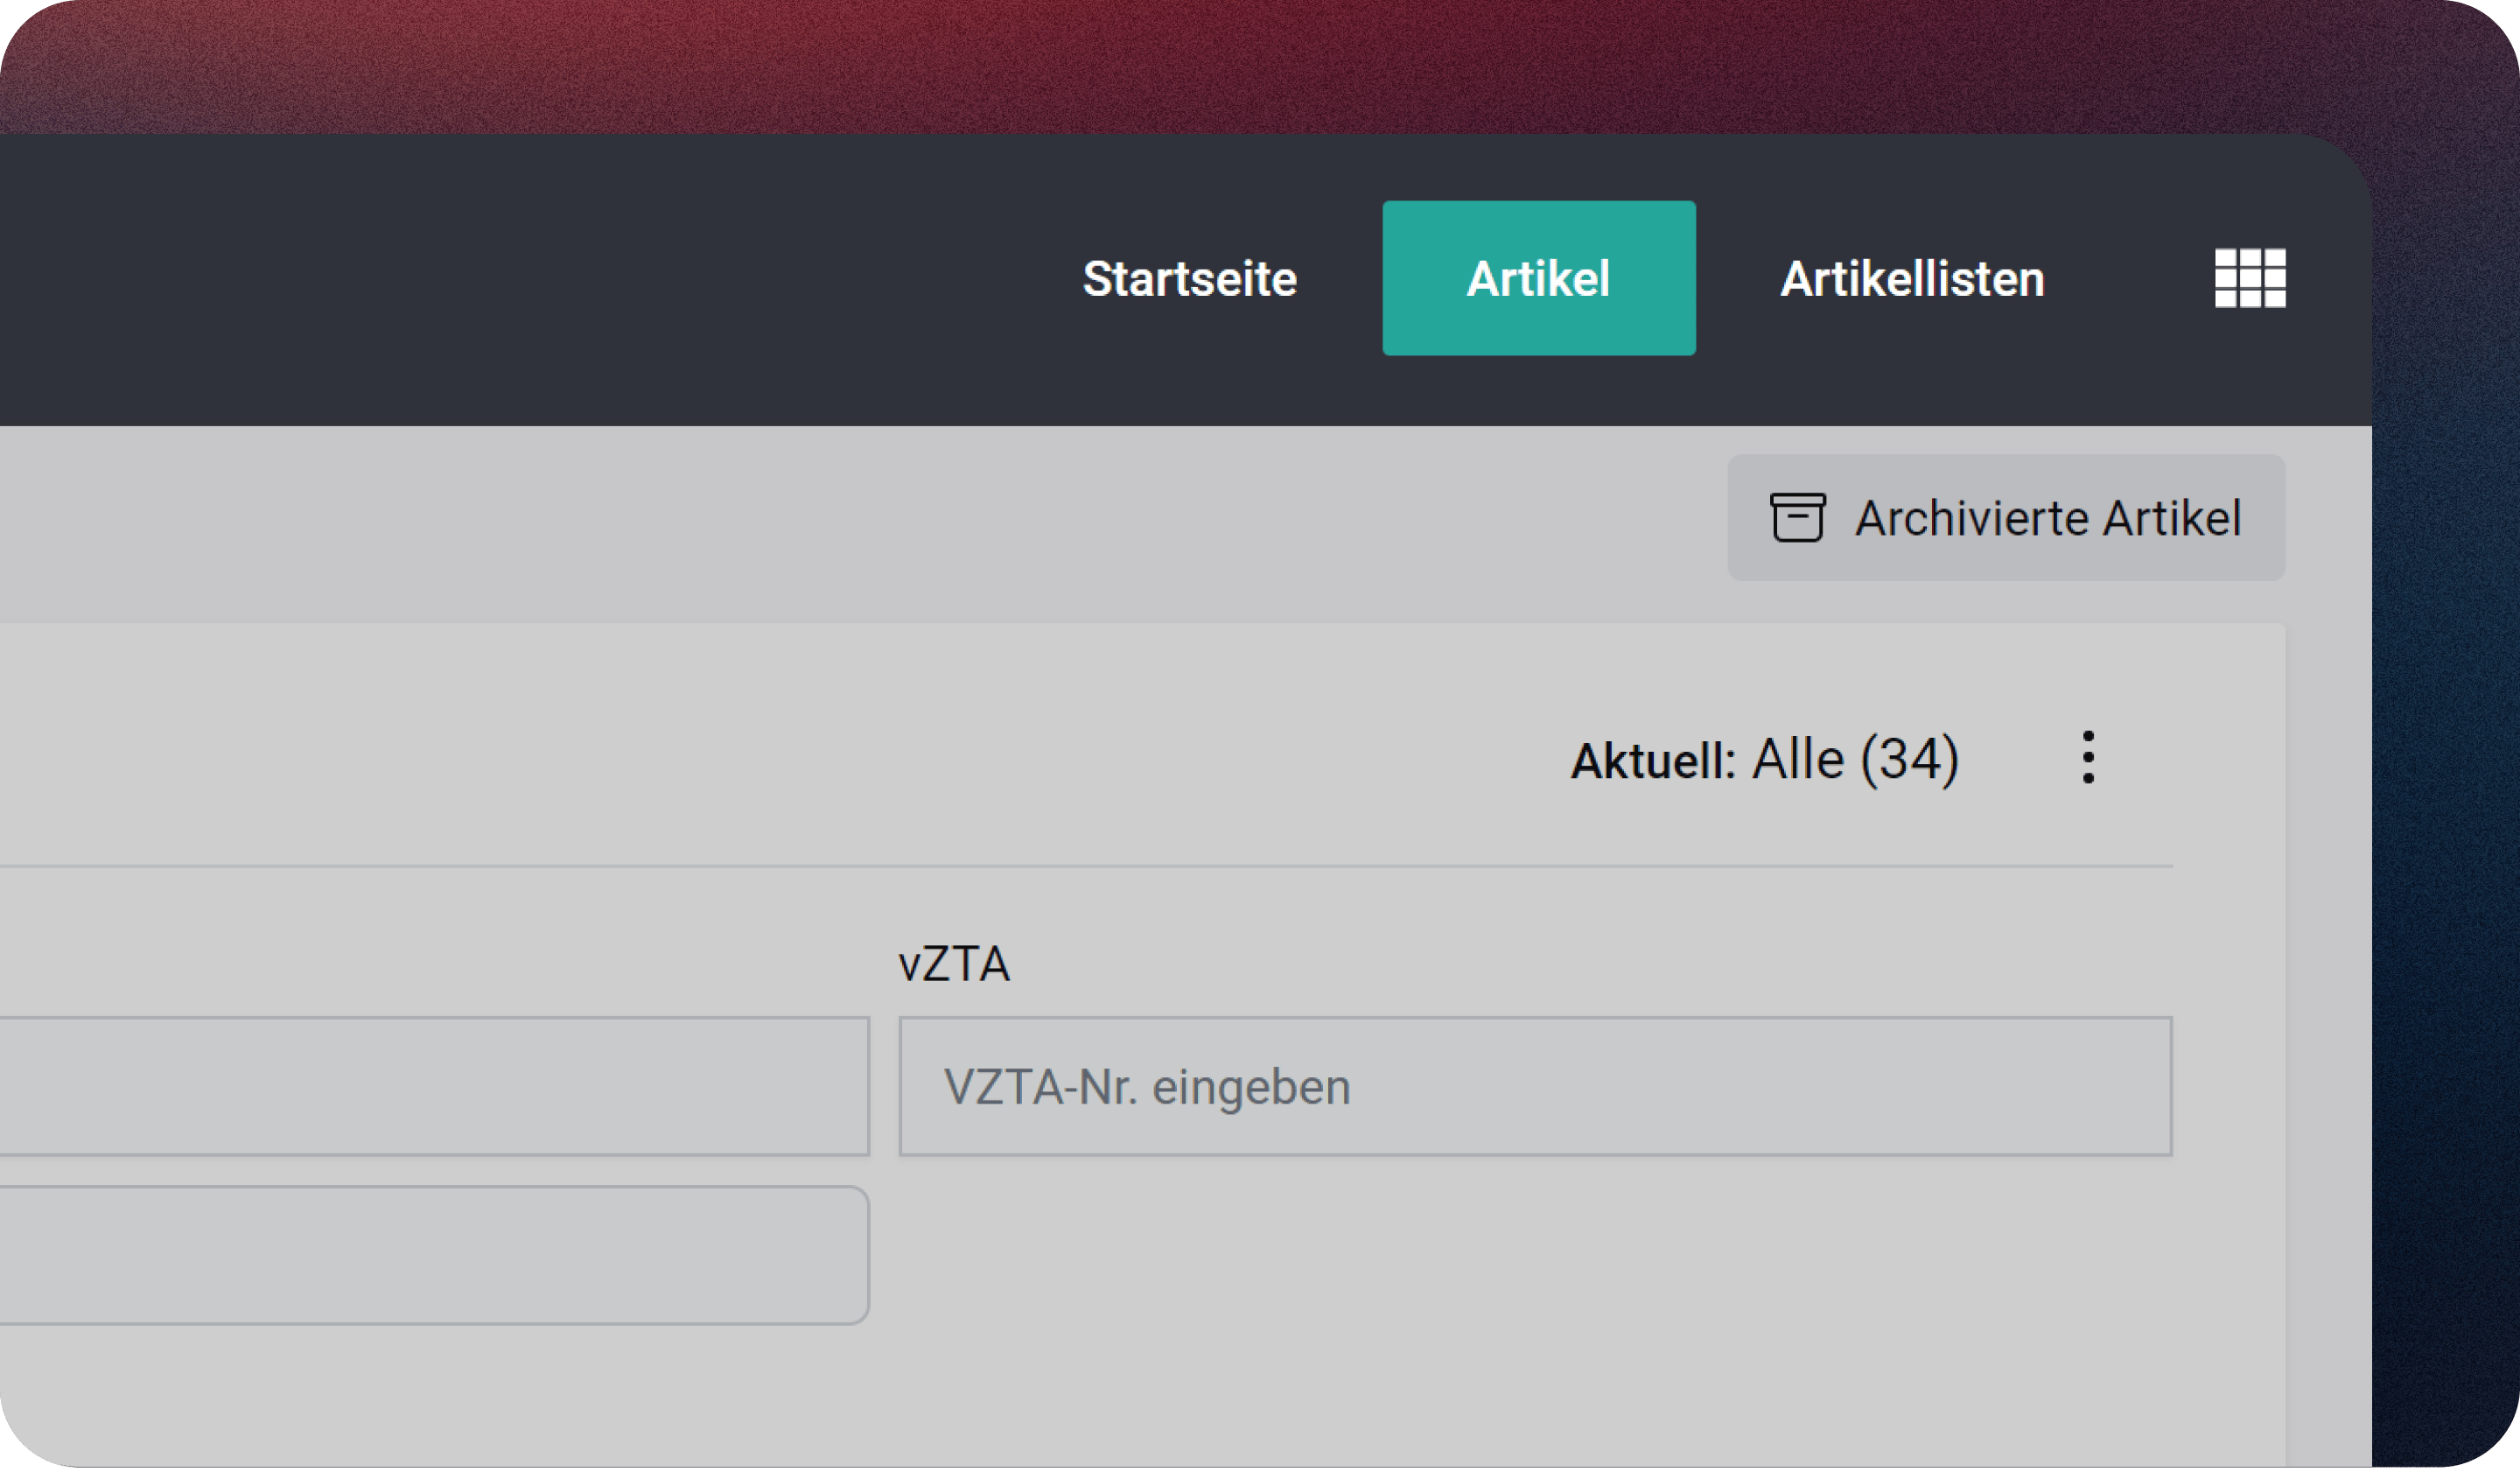Screen dimensions: 2520x1479
Task: Click the vertical ellipsis beside Alle (34)
Action: [x=2087, y=757]
